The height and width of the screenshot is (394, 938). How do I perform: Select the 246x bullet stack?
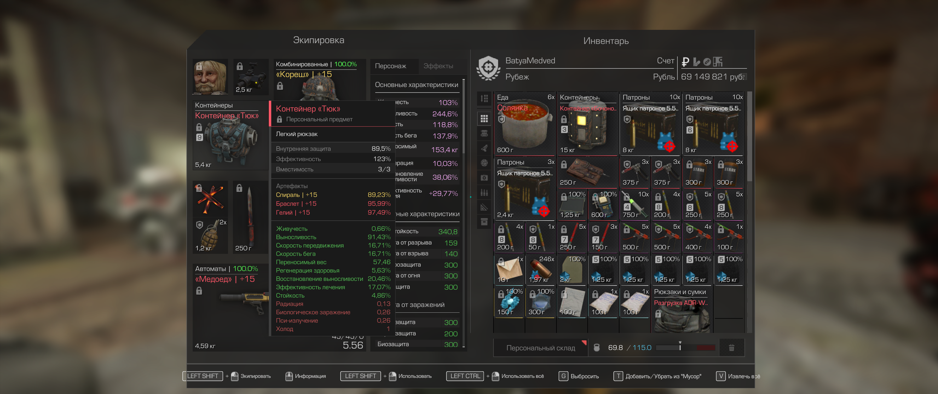pyautogui.click(x=540, y=269)
